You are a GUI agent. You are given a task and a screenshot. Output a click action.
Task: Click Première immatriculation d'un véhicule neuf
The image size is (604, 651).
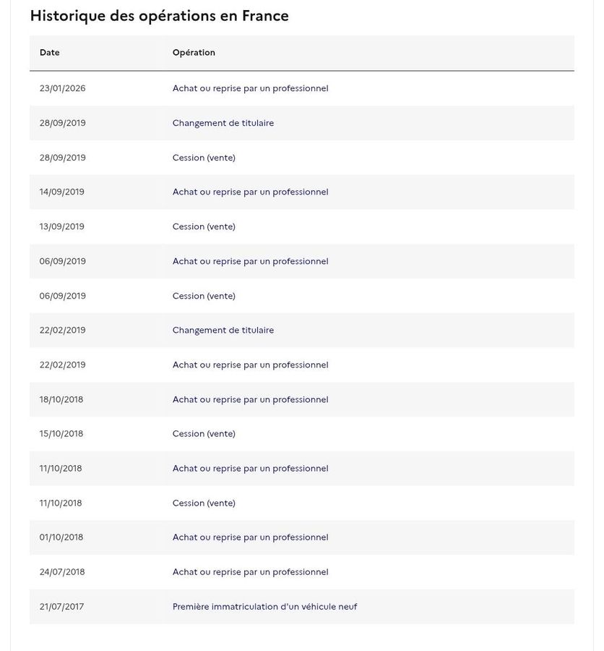tap(264, 607)
